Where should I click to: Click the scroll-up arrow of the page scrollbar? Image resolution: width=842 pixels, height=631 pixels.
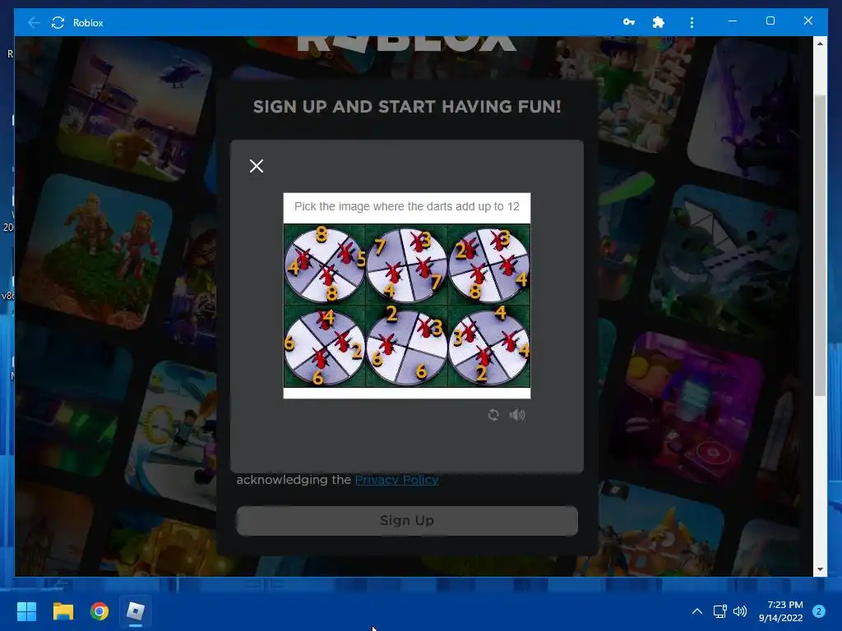(x=820, y=44)
